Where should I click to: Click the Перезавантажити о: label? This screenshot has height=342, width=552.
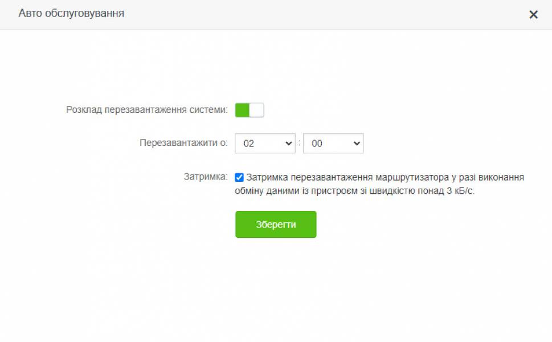point(183,143)
